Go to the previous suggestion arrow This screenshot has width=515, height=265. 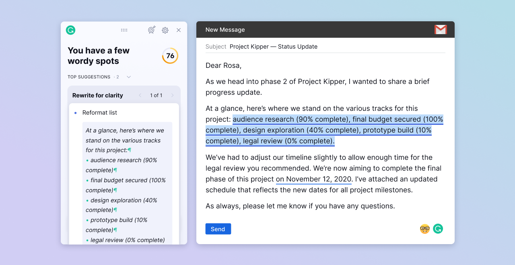pyautogui.click(x=140, y=95)
